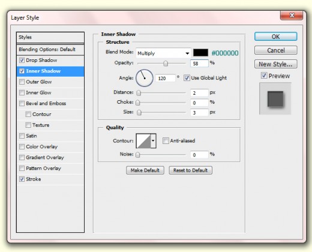The image size is (312, 252).
Task: Enable the Gradient Overlay checkbox
Action: coord(22,157)
